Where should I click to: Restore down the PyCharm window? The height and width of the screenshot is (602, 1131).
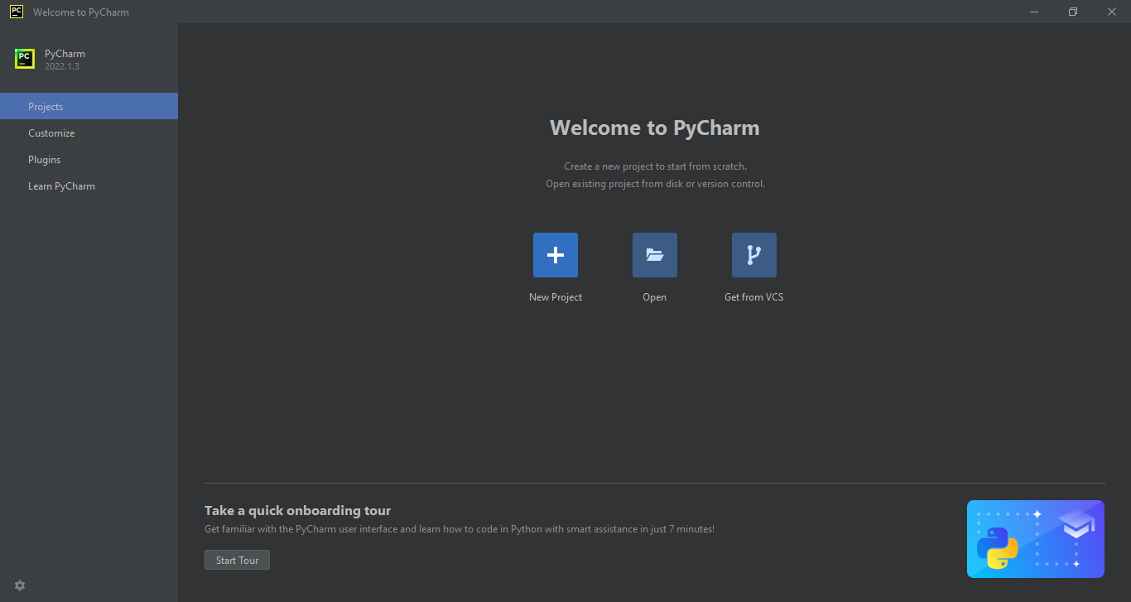click(x=1072, y=12)
